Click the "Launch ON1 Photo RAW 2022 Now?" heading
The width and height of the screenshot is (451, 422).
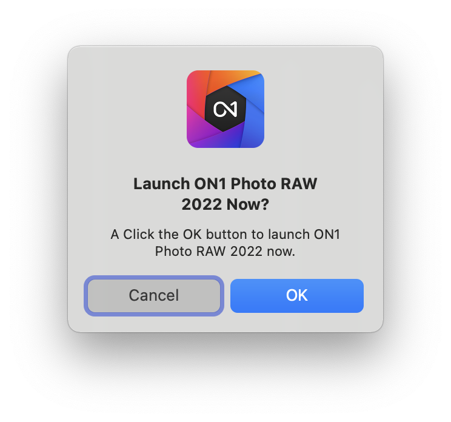(225, 194)
